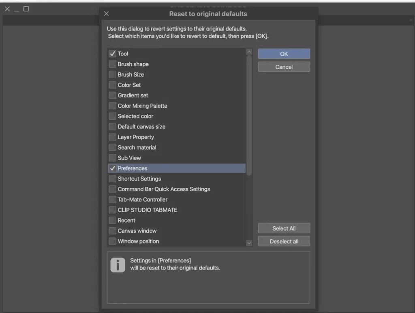This screenshot has height=313, width=415.
Task: Confirm reset by pressing OK
Action: (284, 53)
